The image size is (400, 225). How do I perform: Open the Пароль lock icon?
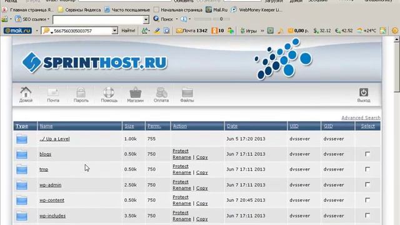pos(81,94)
